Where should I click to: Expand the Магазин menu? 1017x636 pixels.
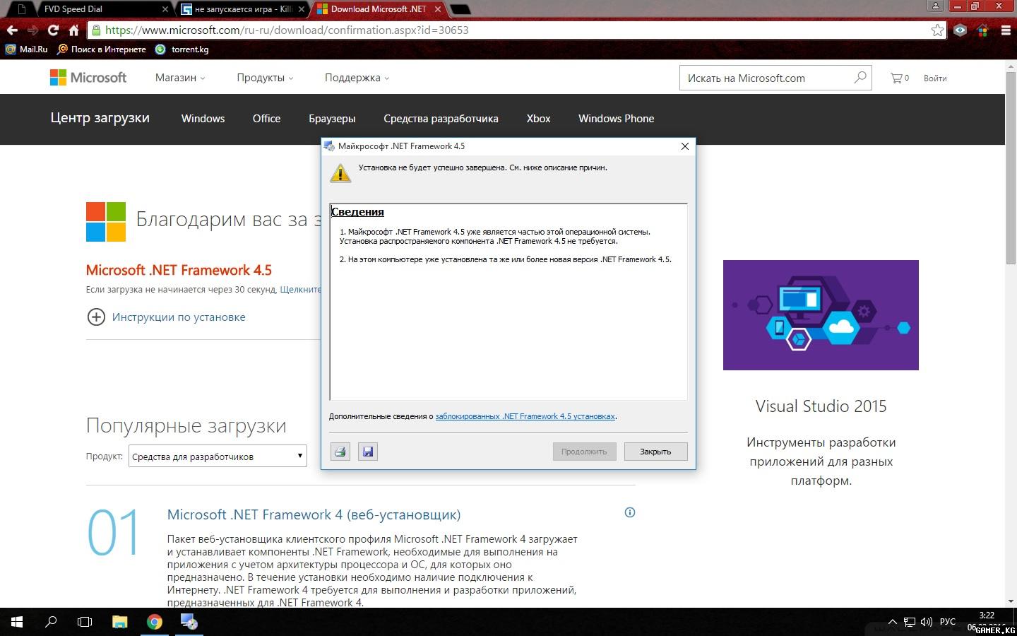180,78
